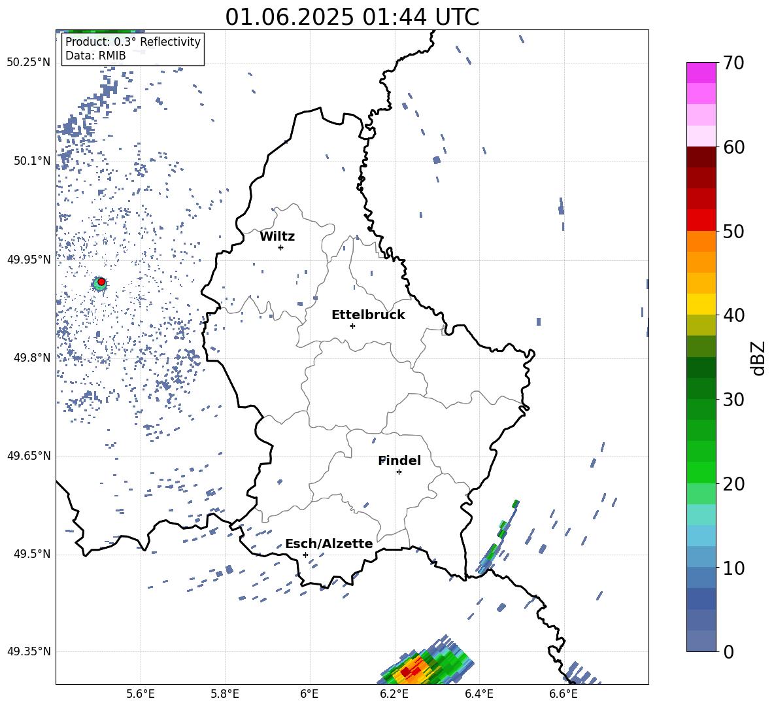The width and height of the screenshot is (774, 707).
Task: Click the colorbar tick label 50
Action: coord(733,231)
